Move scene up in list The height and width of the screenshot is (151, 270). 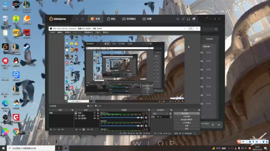(59, 130)
